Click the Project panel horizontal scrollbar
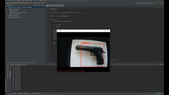169x95 pixels. coord(21,63)
